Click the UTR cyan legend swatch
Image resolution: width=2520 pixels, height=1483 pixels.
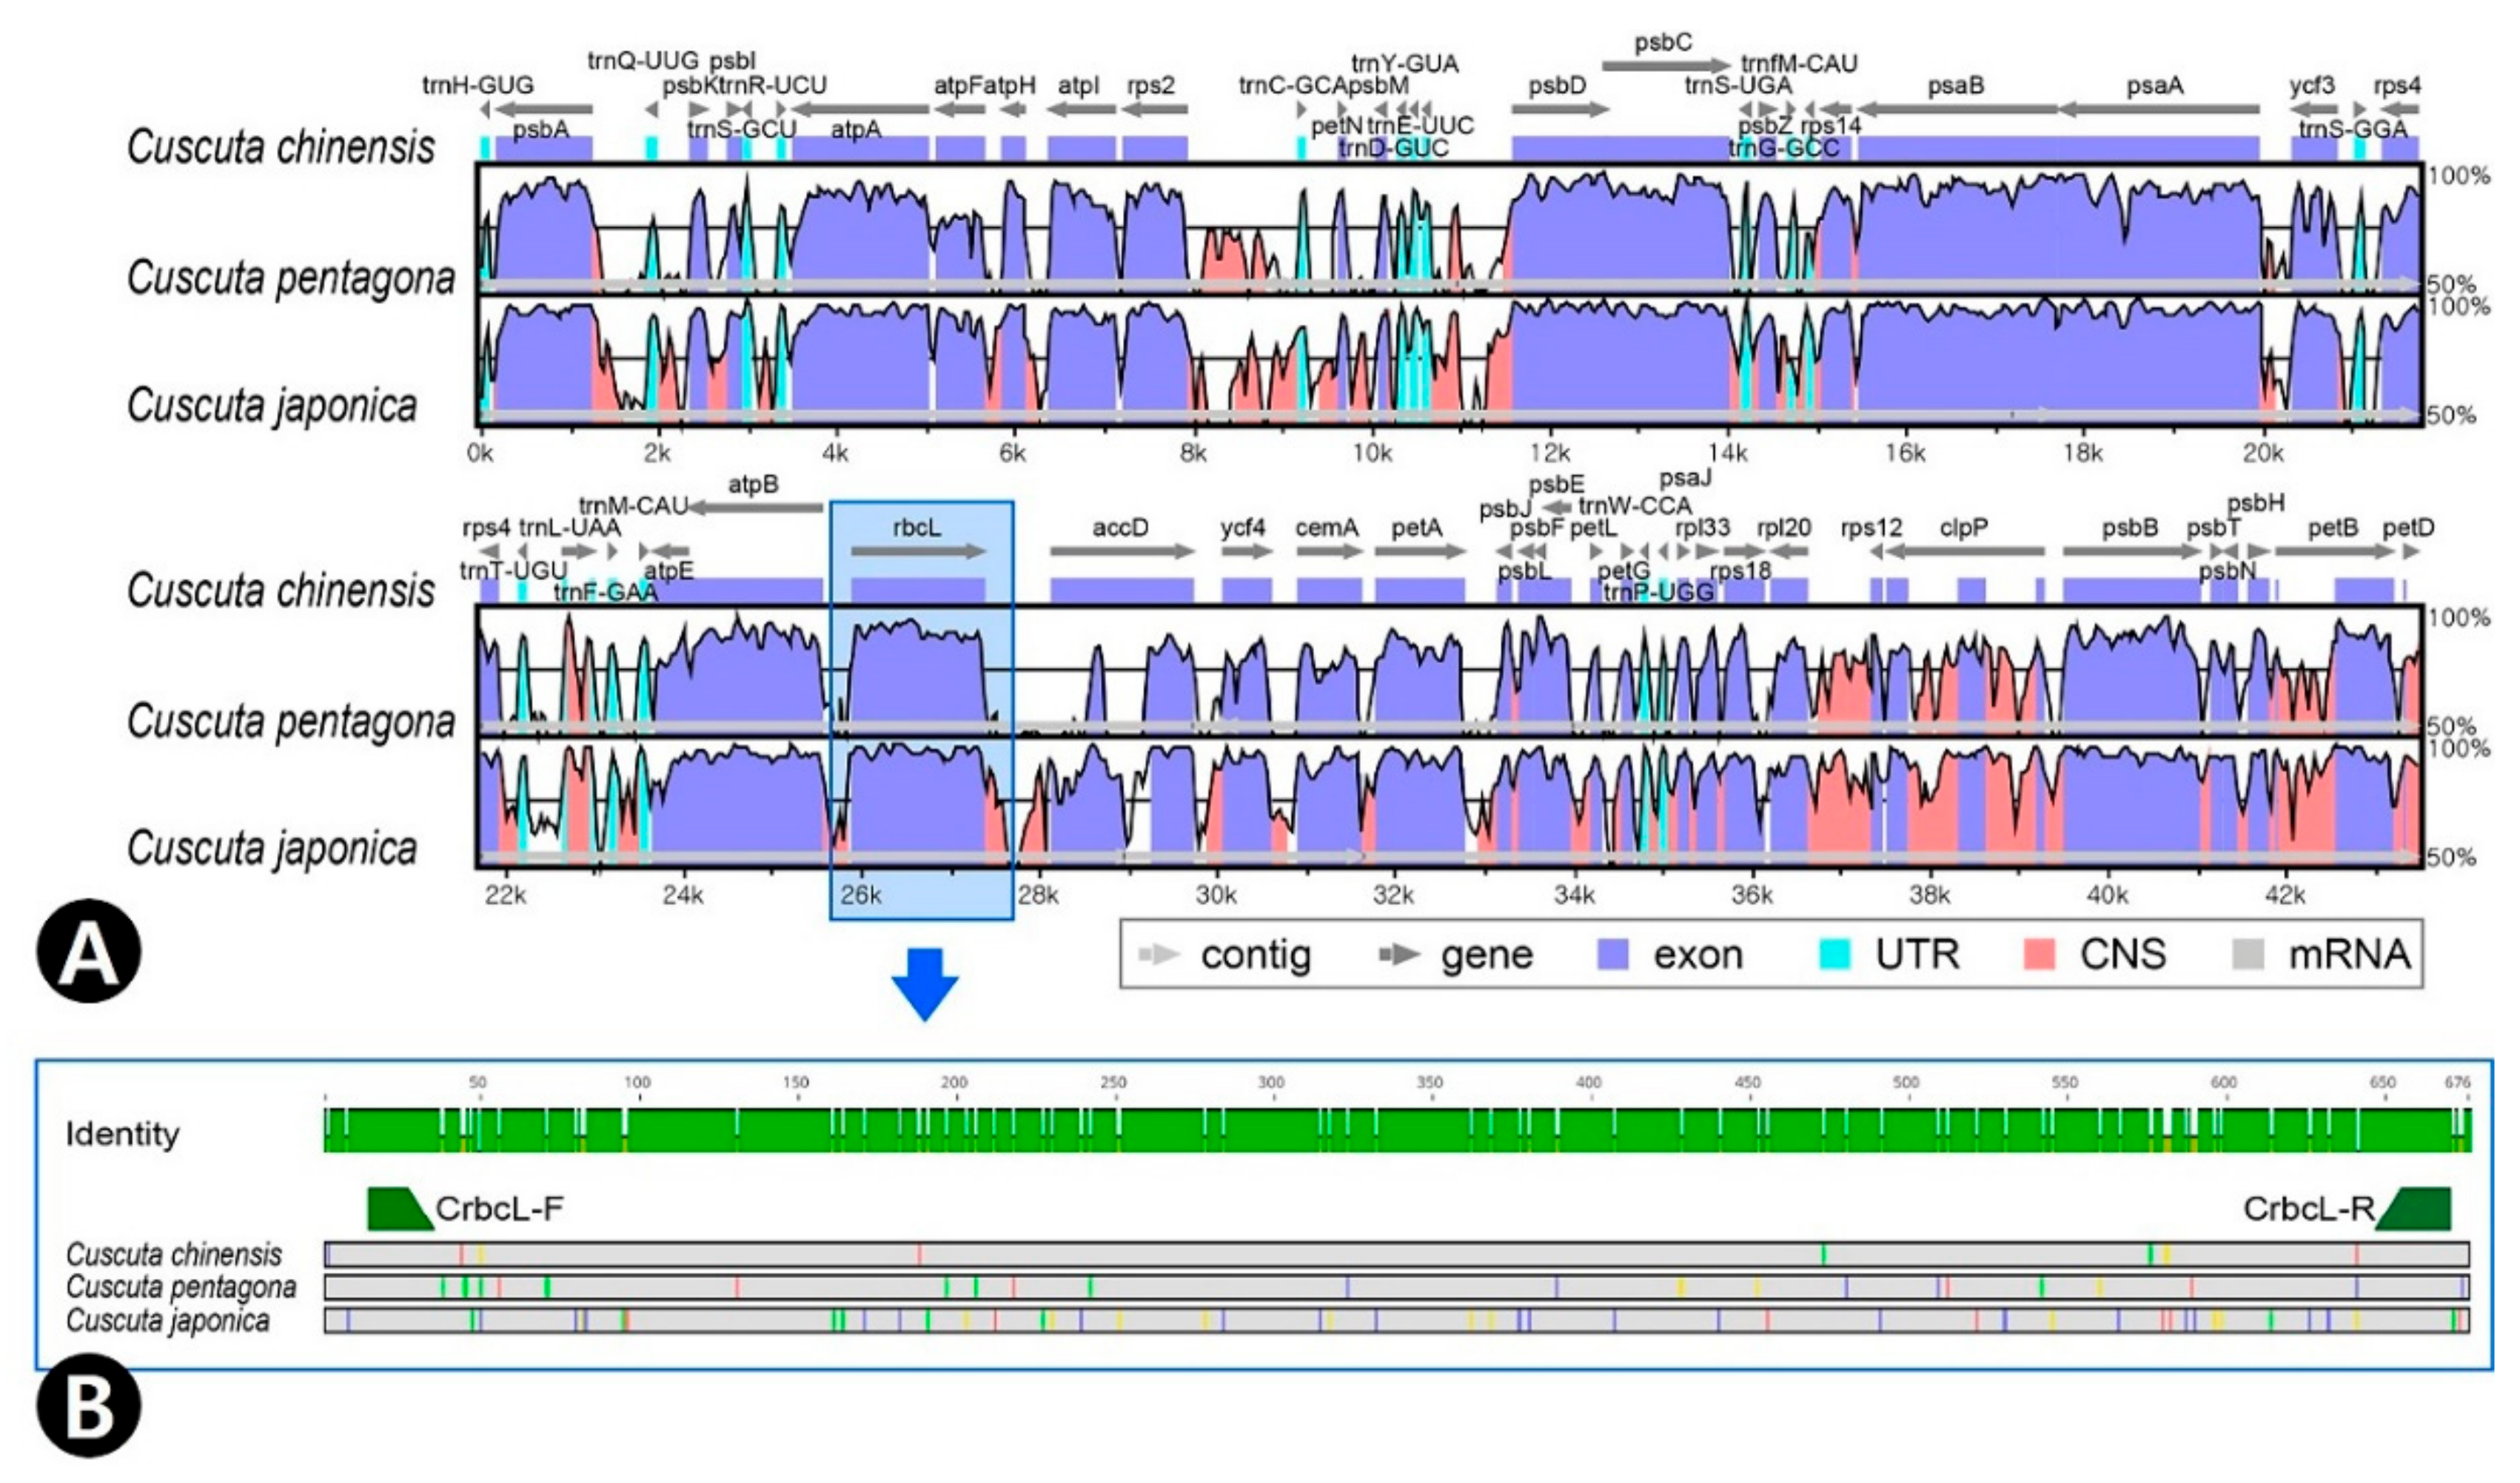click(x=1834, y=955)
